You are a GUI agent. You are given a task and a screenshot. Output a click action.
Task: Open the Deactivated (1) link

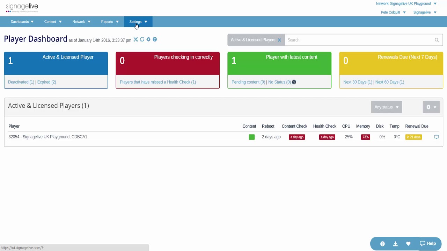click(21, 82)
